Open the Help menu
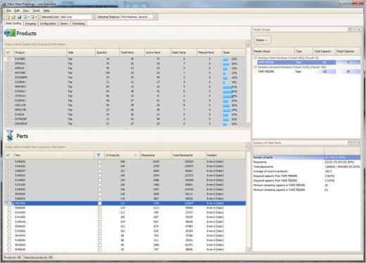366x263 pixels. click(46, 11)
